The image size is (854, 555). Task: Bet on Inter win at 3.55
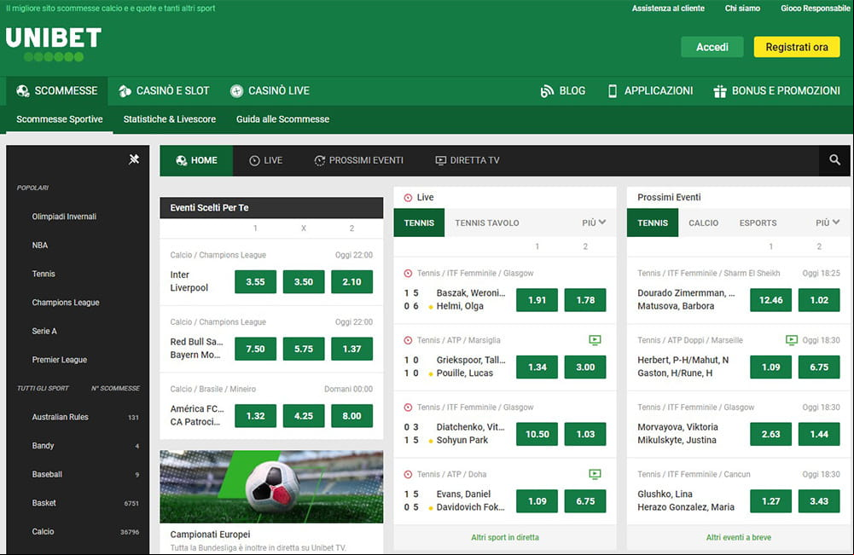[255, 282]
